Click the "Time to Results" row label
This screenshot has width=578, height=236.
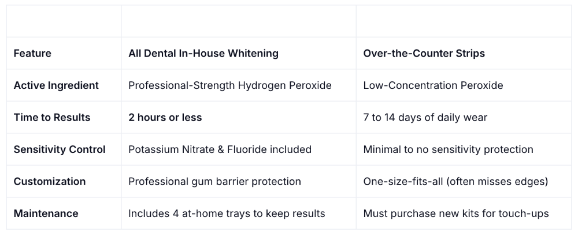pos(52,118)
